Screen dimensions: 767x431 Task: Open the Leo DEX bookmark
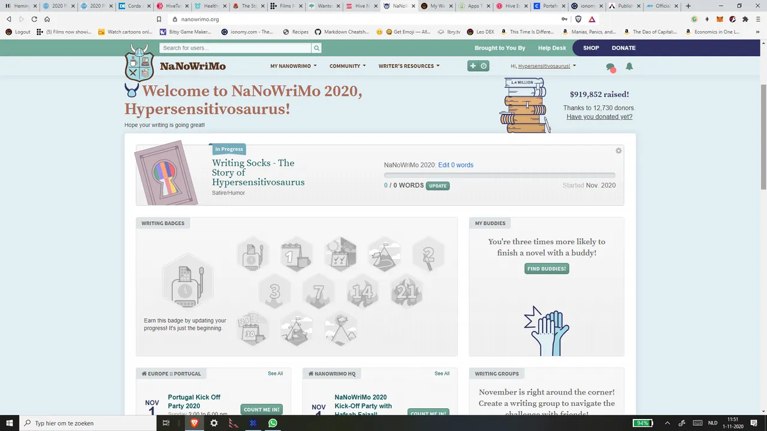pos(479,32)
